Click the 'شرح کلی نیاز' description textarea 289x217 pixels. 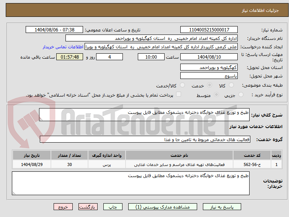tap(144, 115)
